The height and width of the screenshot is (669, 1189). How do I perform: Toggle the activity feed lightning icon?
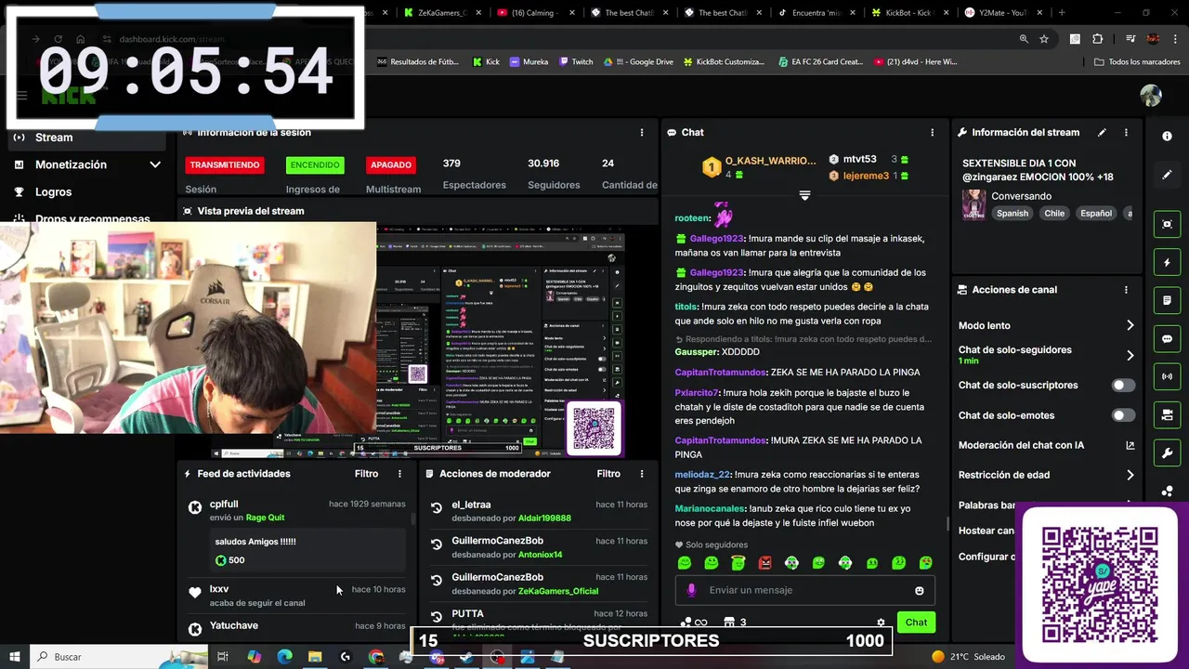click(x=1168, y=263)
